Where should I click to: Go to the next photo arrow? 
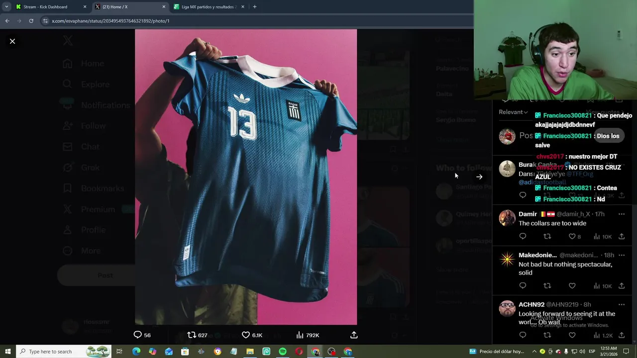click(479, 177)
